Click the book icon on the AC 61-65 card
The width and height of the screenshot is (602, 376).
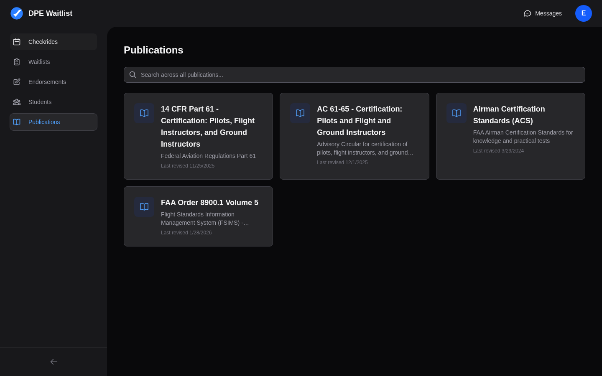pos(300,113)
